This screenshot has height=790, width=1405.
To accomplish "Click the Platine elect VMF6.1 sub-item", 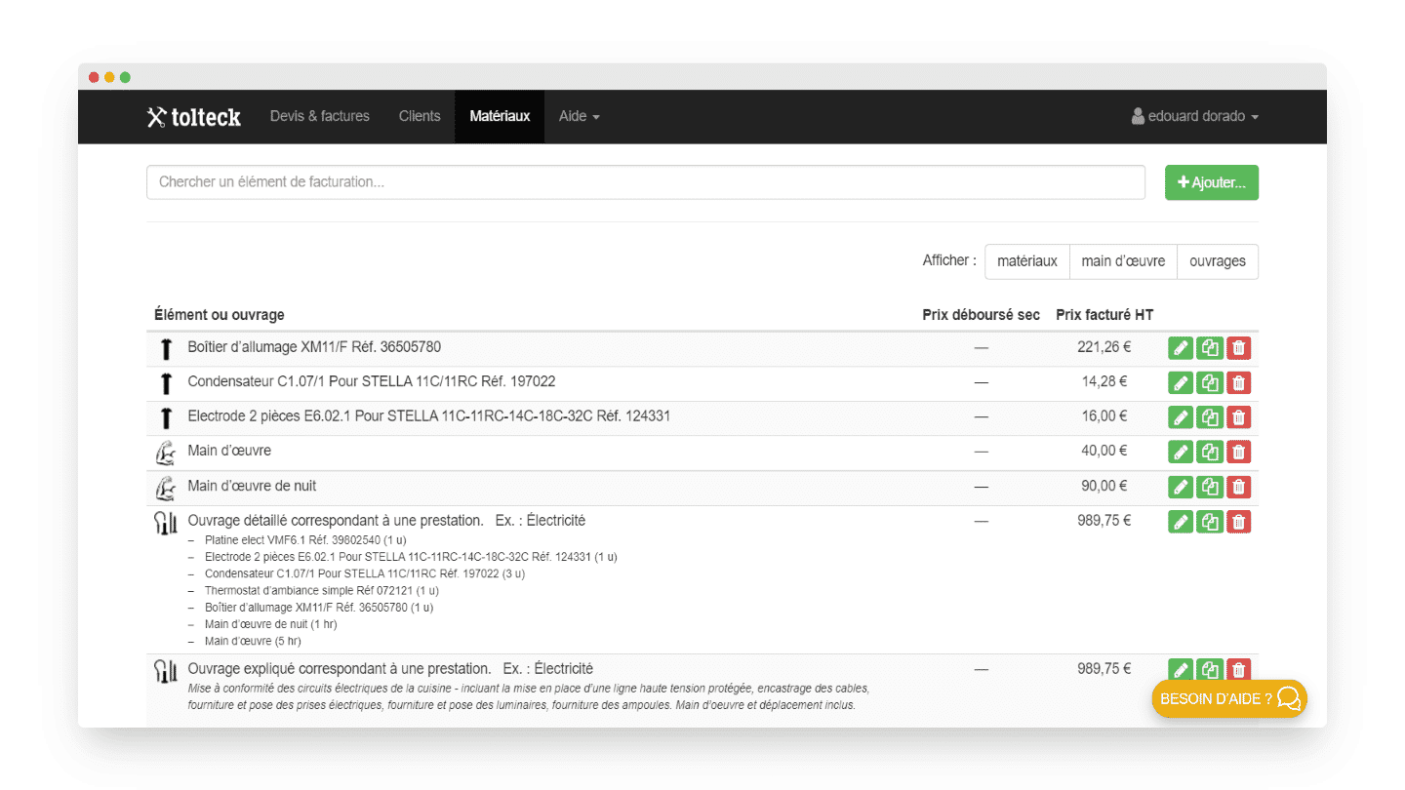I will pyautogui.click(x=305, y=539).
